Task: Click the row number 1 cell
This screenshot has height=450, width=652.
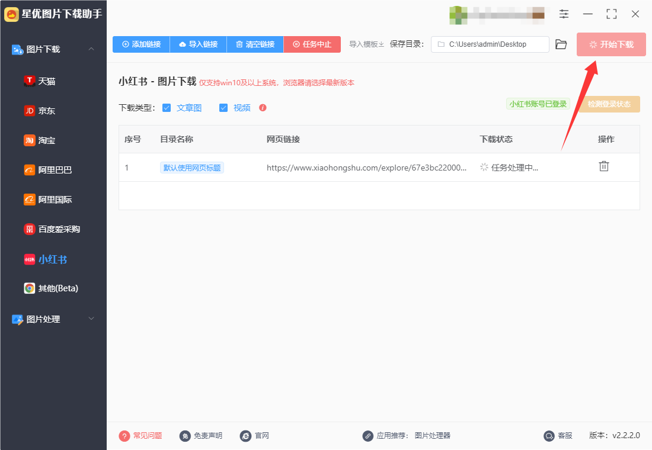Action: tap(127, 168)
